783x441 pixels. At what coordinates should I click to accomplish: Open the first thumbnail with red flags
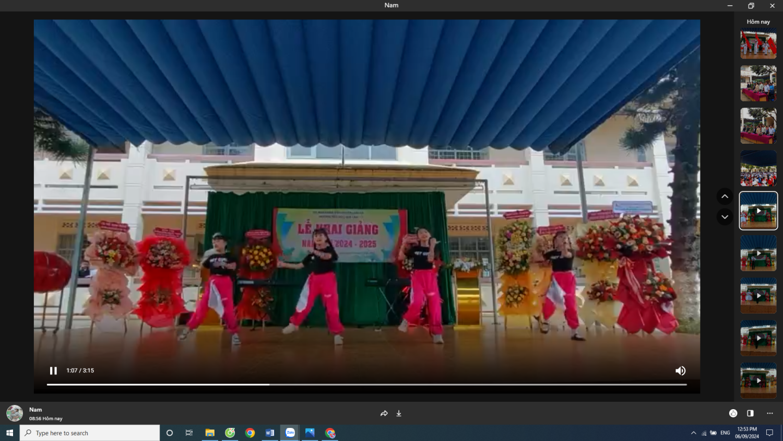pyautogui.click(x=758, y=44)
